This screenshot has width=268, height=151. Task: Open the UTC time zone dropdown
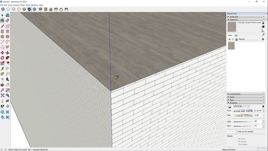click(241, 106)
